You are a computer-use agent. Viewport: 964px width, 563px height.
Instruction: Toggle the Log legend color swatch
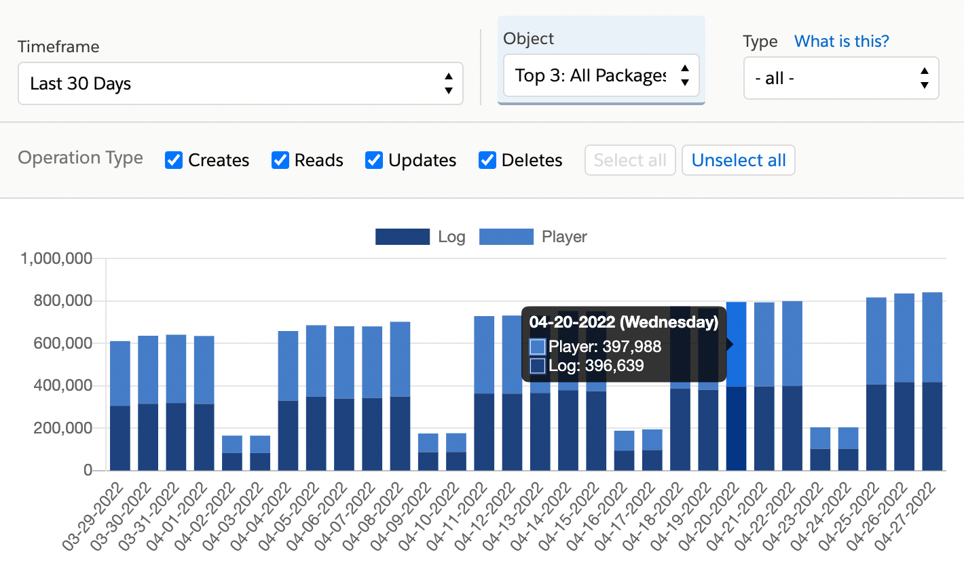[x=403, y=237]
